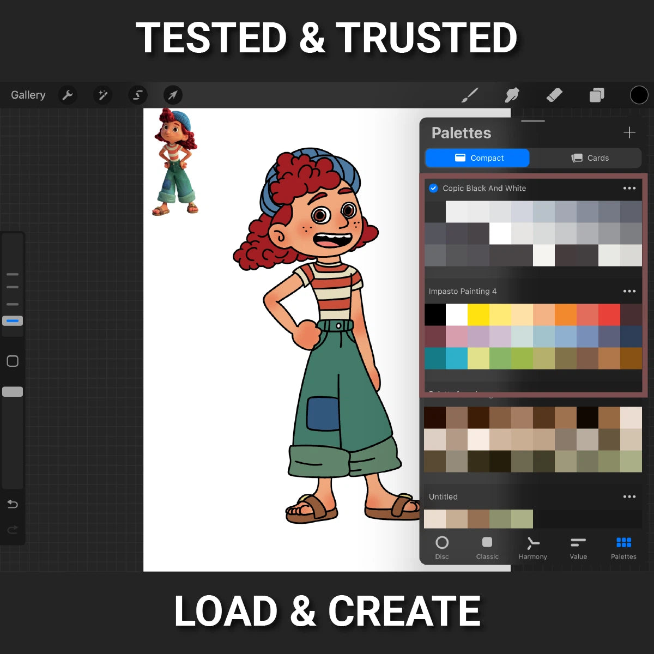
Task: Open the Harmony color tab
Action: (x=532, y=548)
